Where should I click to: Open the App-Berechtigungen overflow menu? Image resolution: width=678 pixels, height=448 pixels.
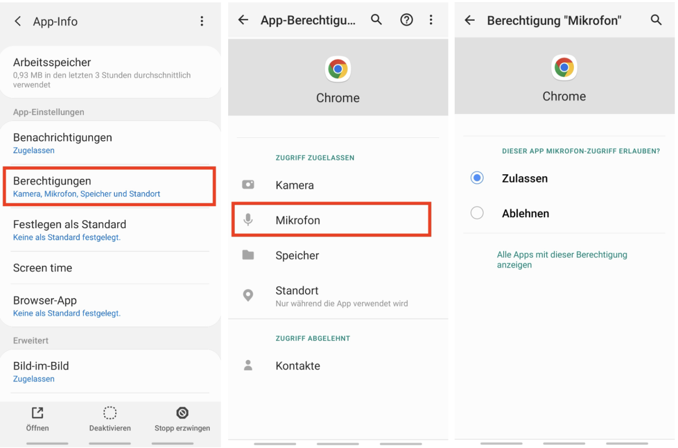431,20
